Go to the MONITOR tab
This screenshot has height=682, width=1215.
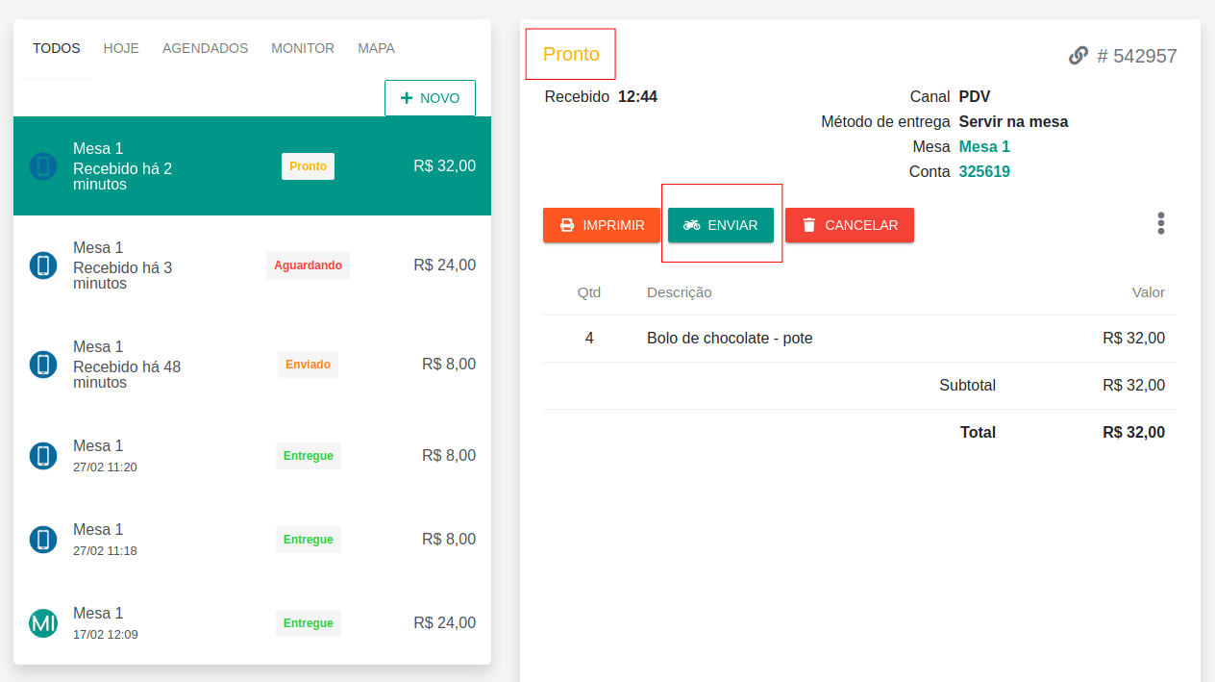coord(303,48)
